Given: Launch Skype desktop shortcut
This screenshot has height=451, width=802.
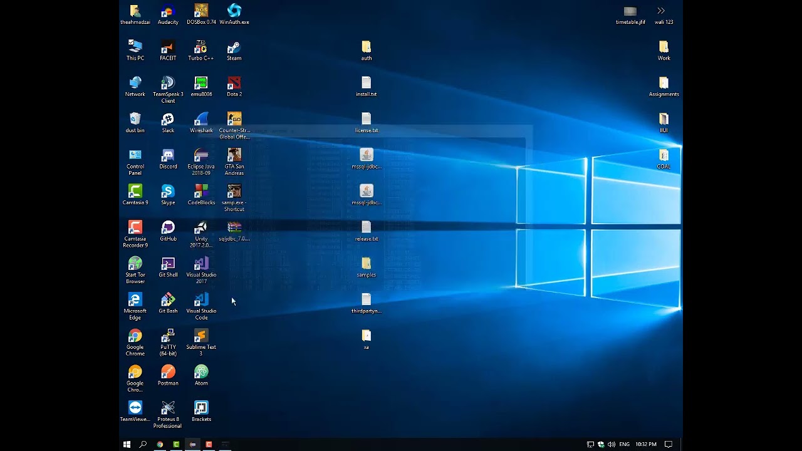Looking at the screenshot, I should pos(168,195).
